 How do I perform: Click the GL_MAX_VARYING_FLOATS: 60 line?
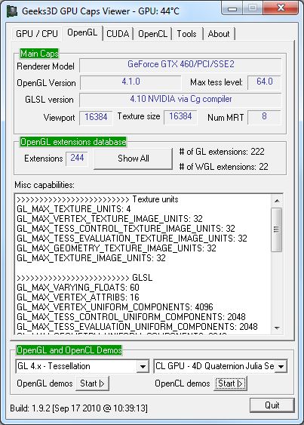(x=78, y=288)
